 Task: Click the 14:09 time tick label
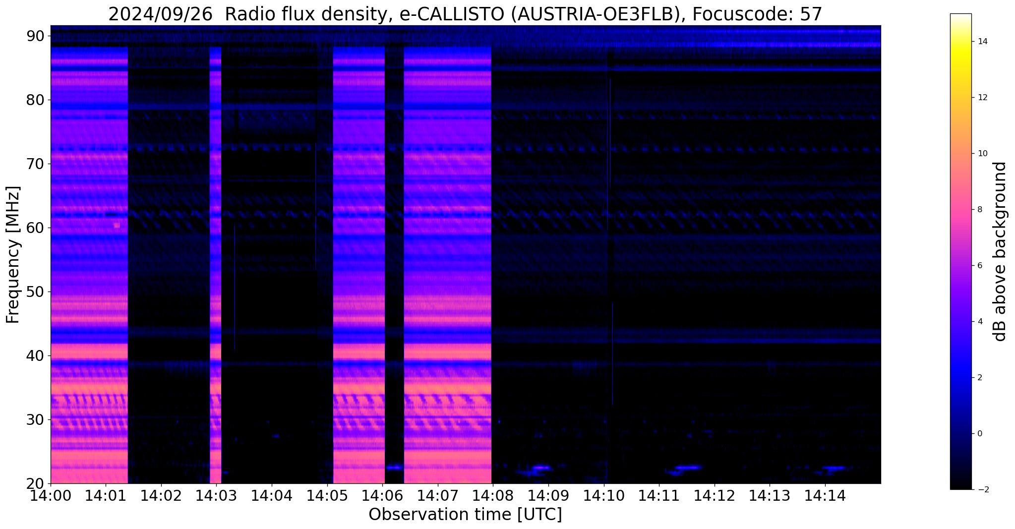(548, 495)
